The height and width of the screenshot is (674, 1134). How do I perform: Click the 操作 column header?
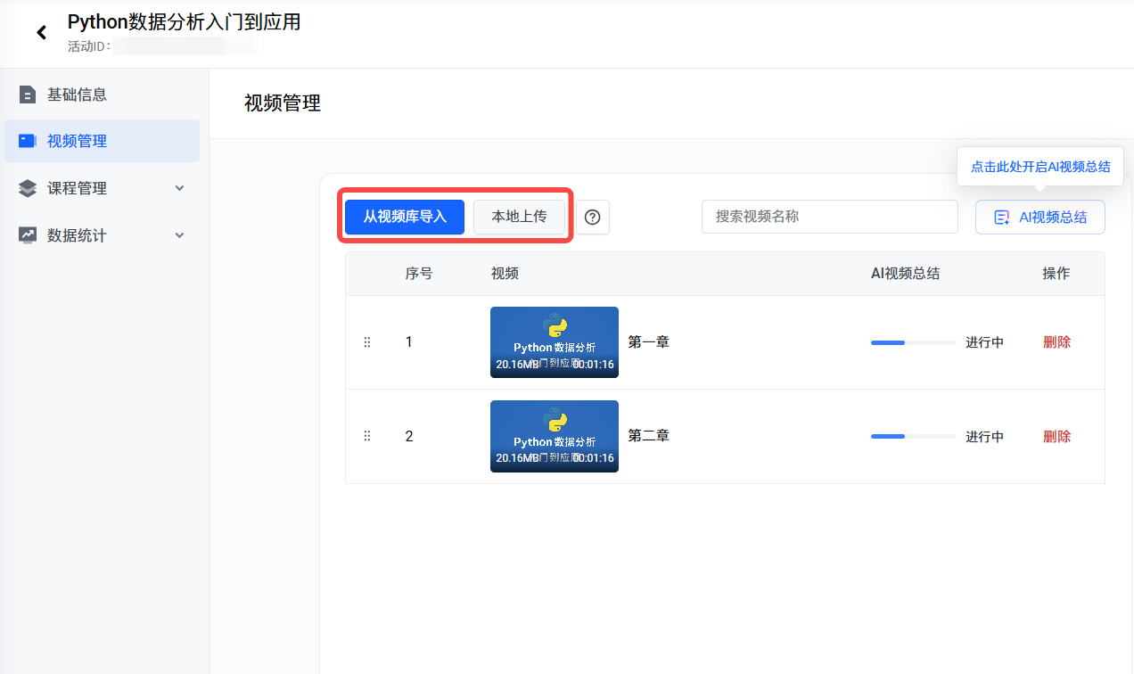[1056, 274]
